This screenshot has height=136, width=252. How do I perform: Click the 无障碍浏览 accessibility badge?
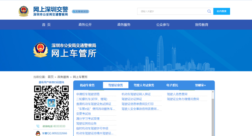[x=80, y=12]
